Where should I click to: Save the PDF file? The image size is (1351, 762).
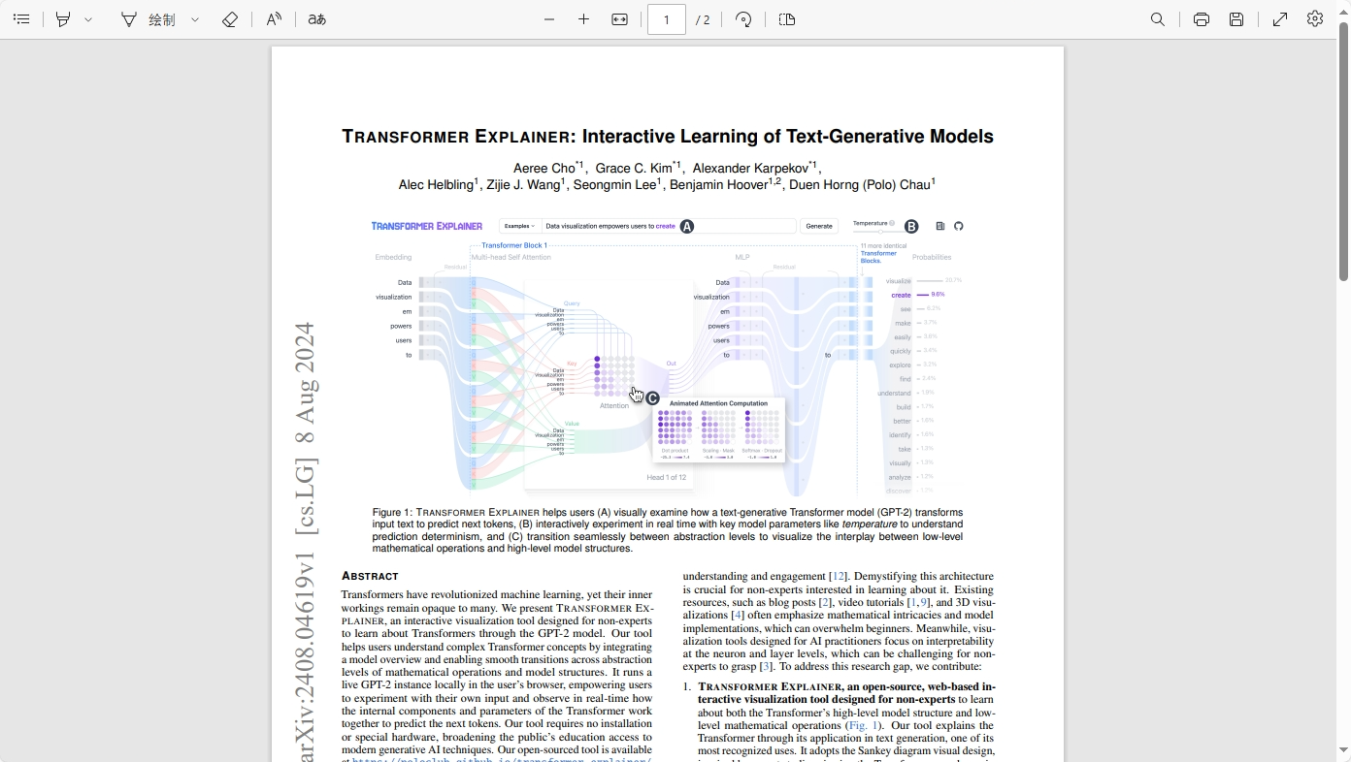[1236, 19]
